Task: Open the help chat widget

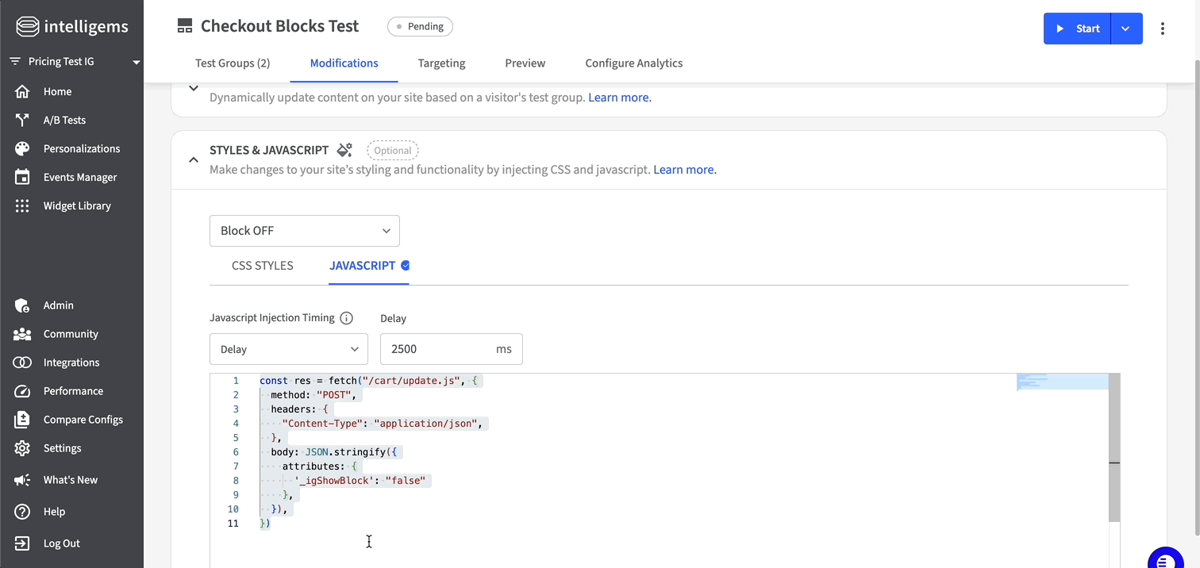Action: click(1164, 560)
